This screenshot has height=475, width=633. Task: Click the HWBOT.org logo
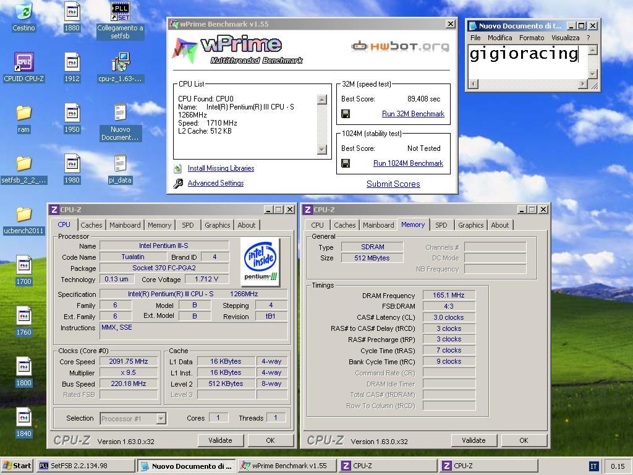pyautogui.click(x=400, y=46)
